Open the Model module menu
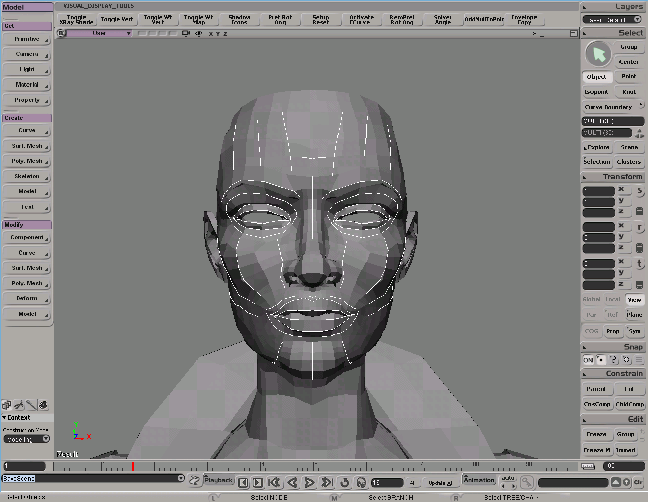 26,7
